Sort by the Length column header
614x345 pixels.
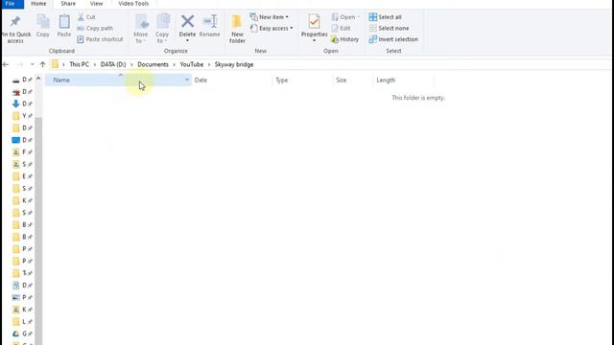tap(403, 80)
